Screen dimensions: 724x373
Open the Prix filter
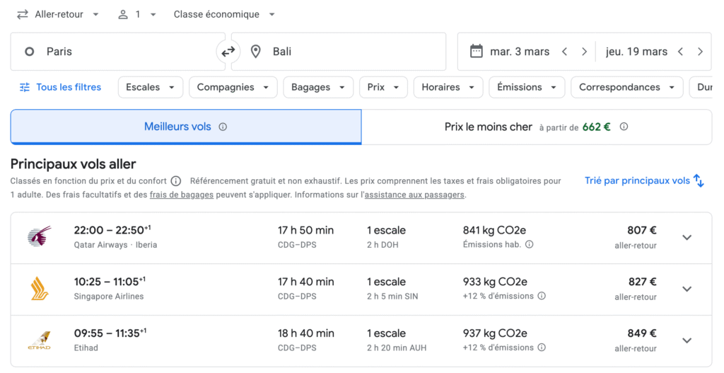click(x=383, y=87)
